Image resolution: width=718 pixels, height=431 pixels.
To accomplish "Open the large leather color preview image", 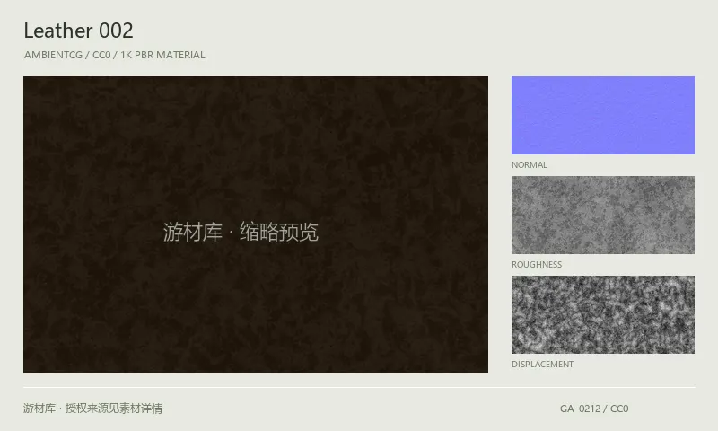I will pyautogui.click(x=256, y=224).
